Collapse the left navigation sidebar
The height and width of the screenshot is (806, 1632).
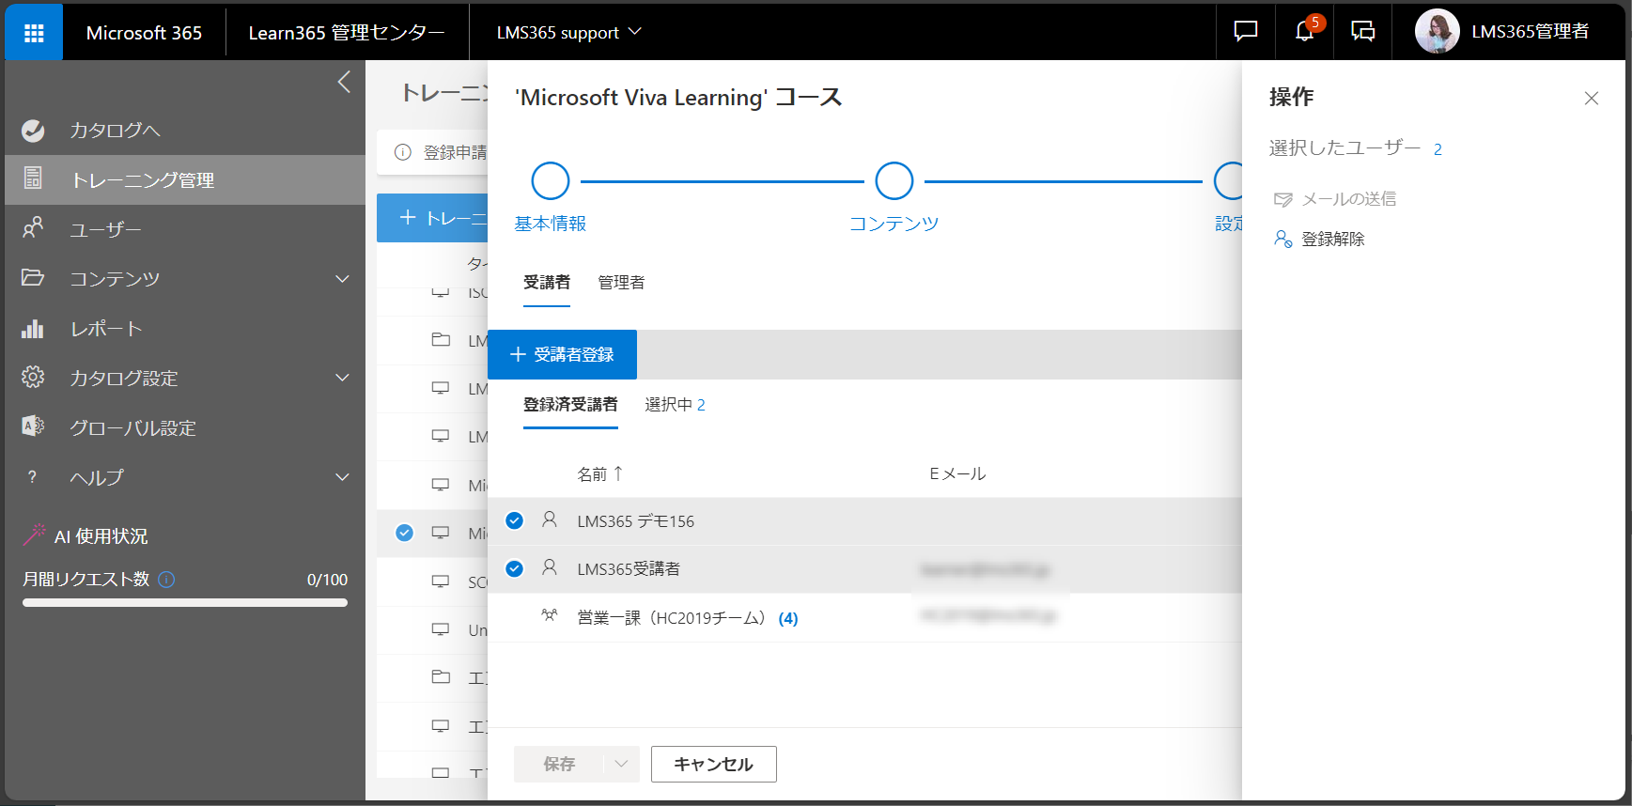pyautogui.click(x=344, y=83)
